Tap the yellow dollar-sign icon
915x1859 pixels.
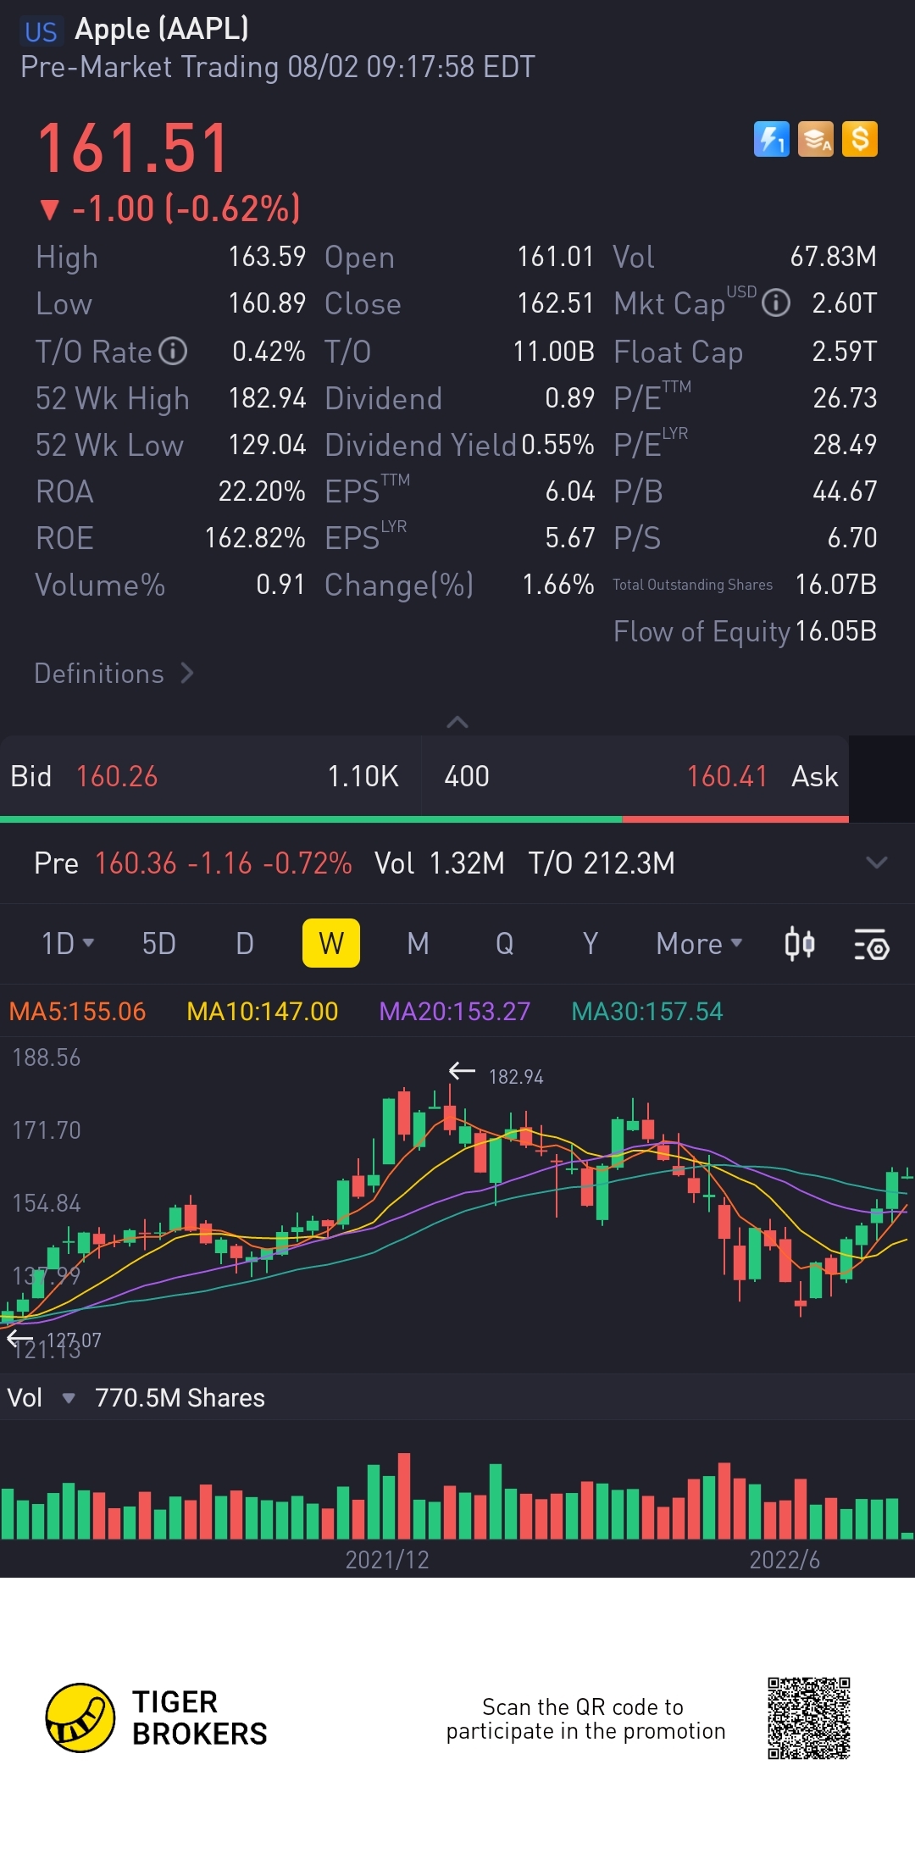coord(860,139)
